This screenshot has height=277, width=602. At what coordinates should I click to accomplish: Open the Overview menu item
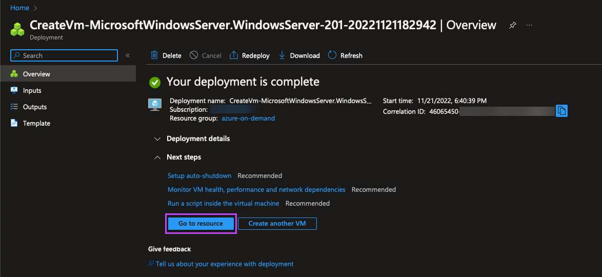coord(36,74)
